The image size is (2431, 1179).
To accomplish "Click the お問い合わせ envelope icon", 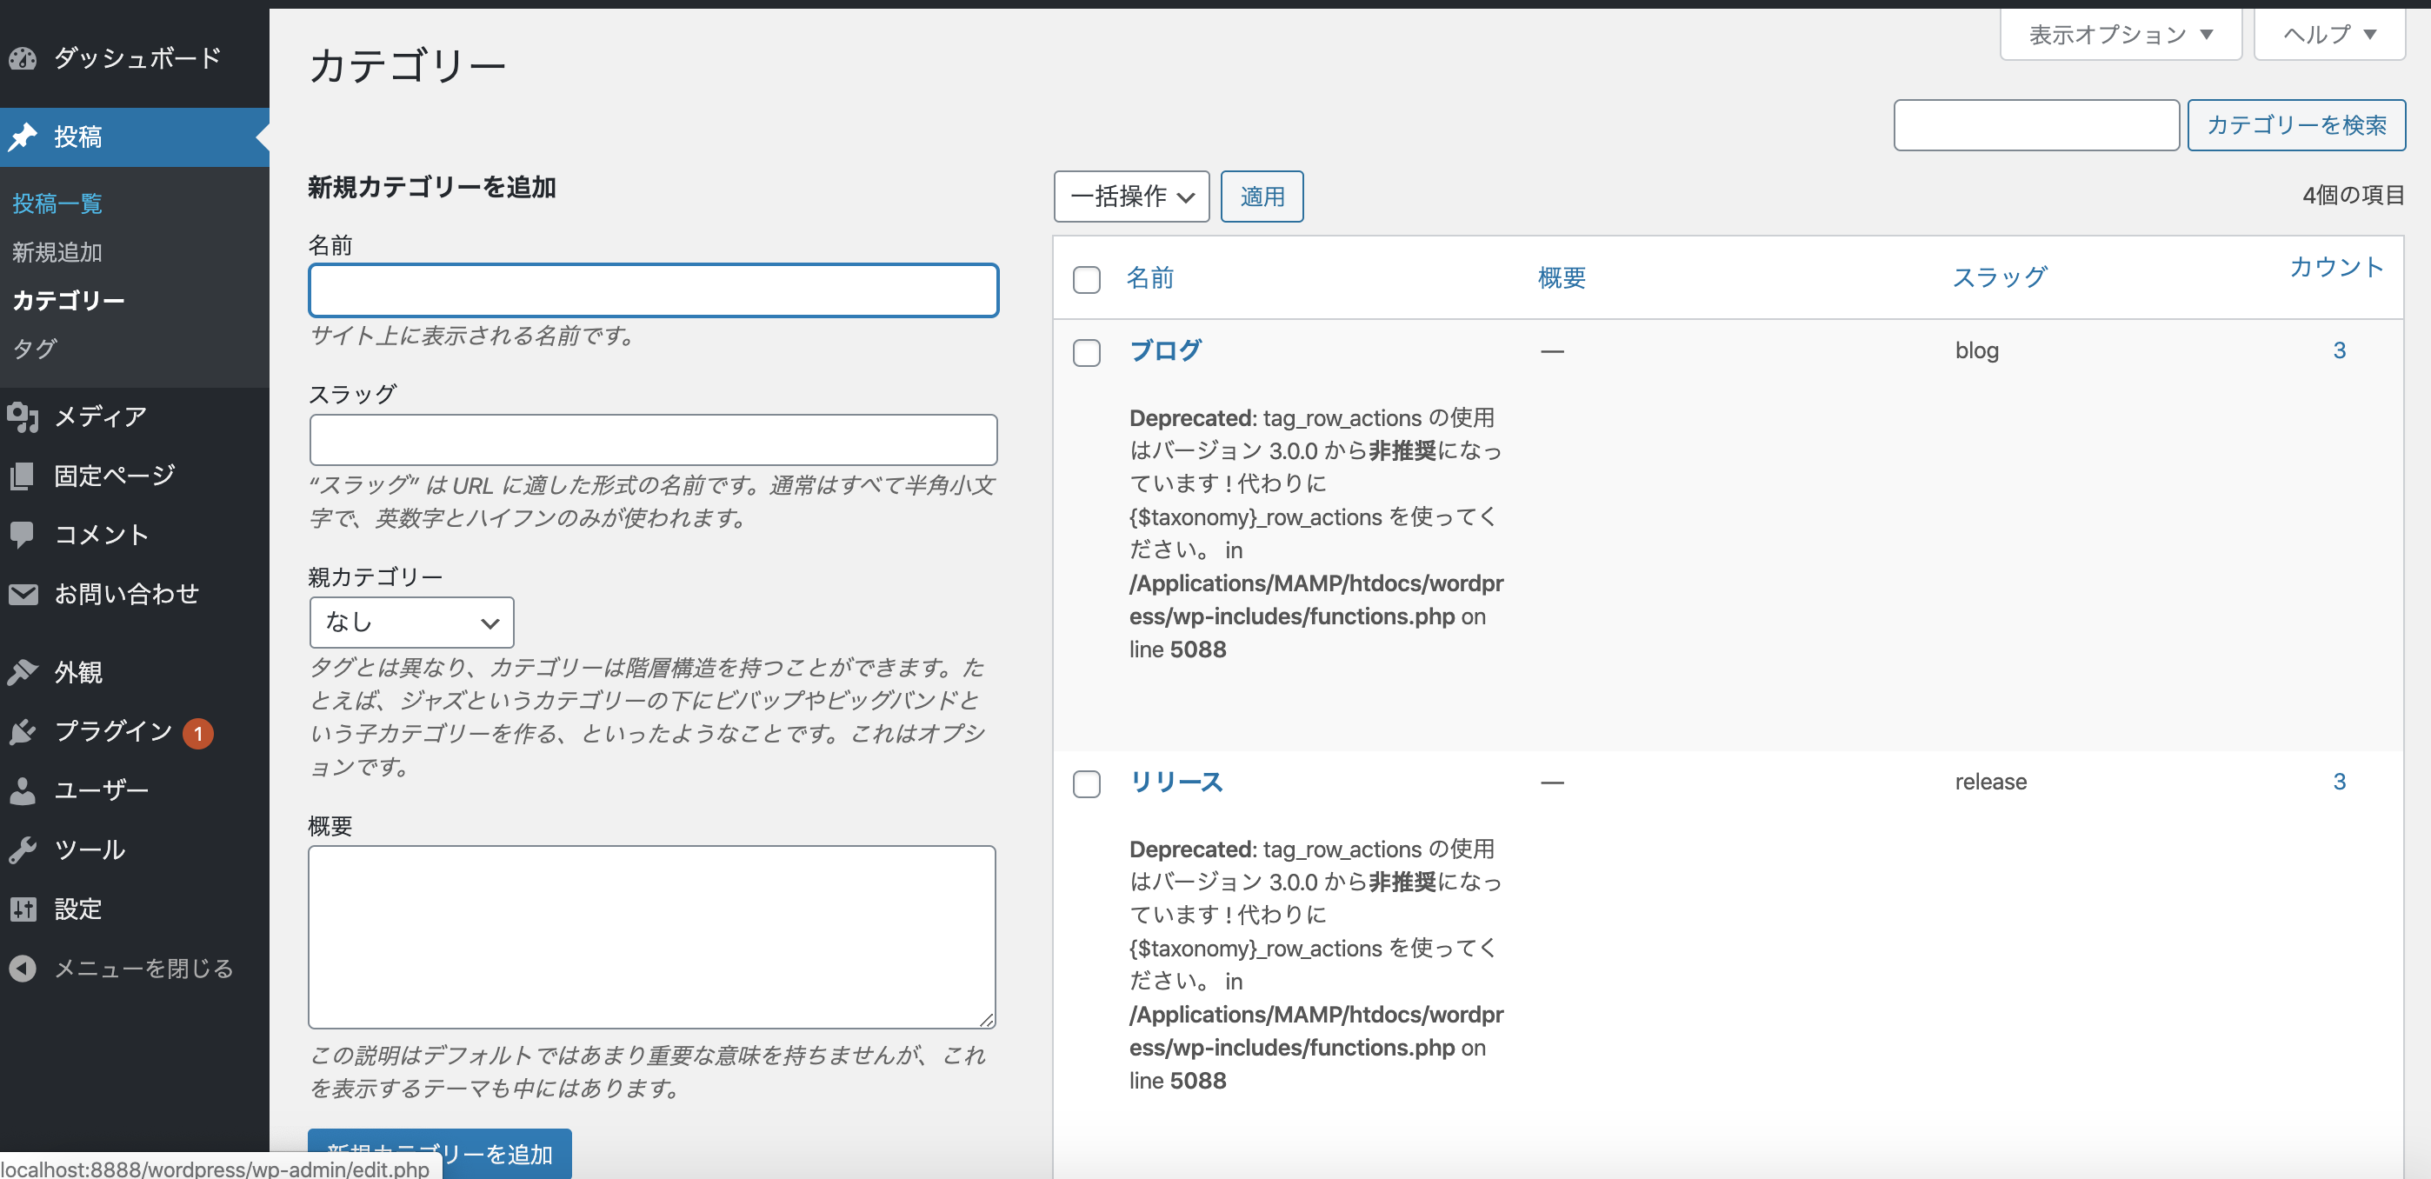I will pos(23,594).
